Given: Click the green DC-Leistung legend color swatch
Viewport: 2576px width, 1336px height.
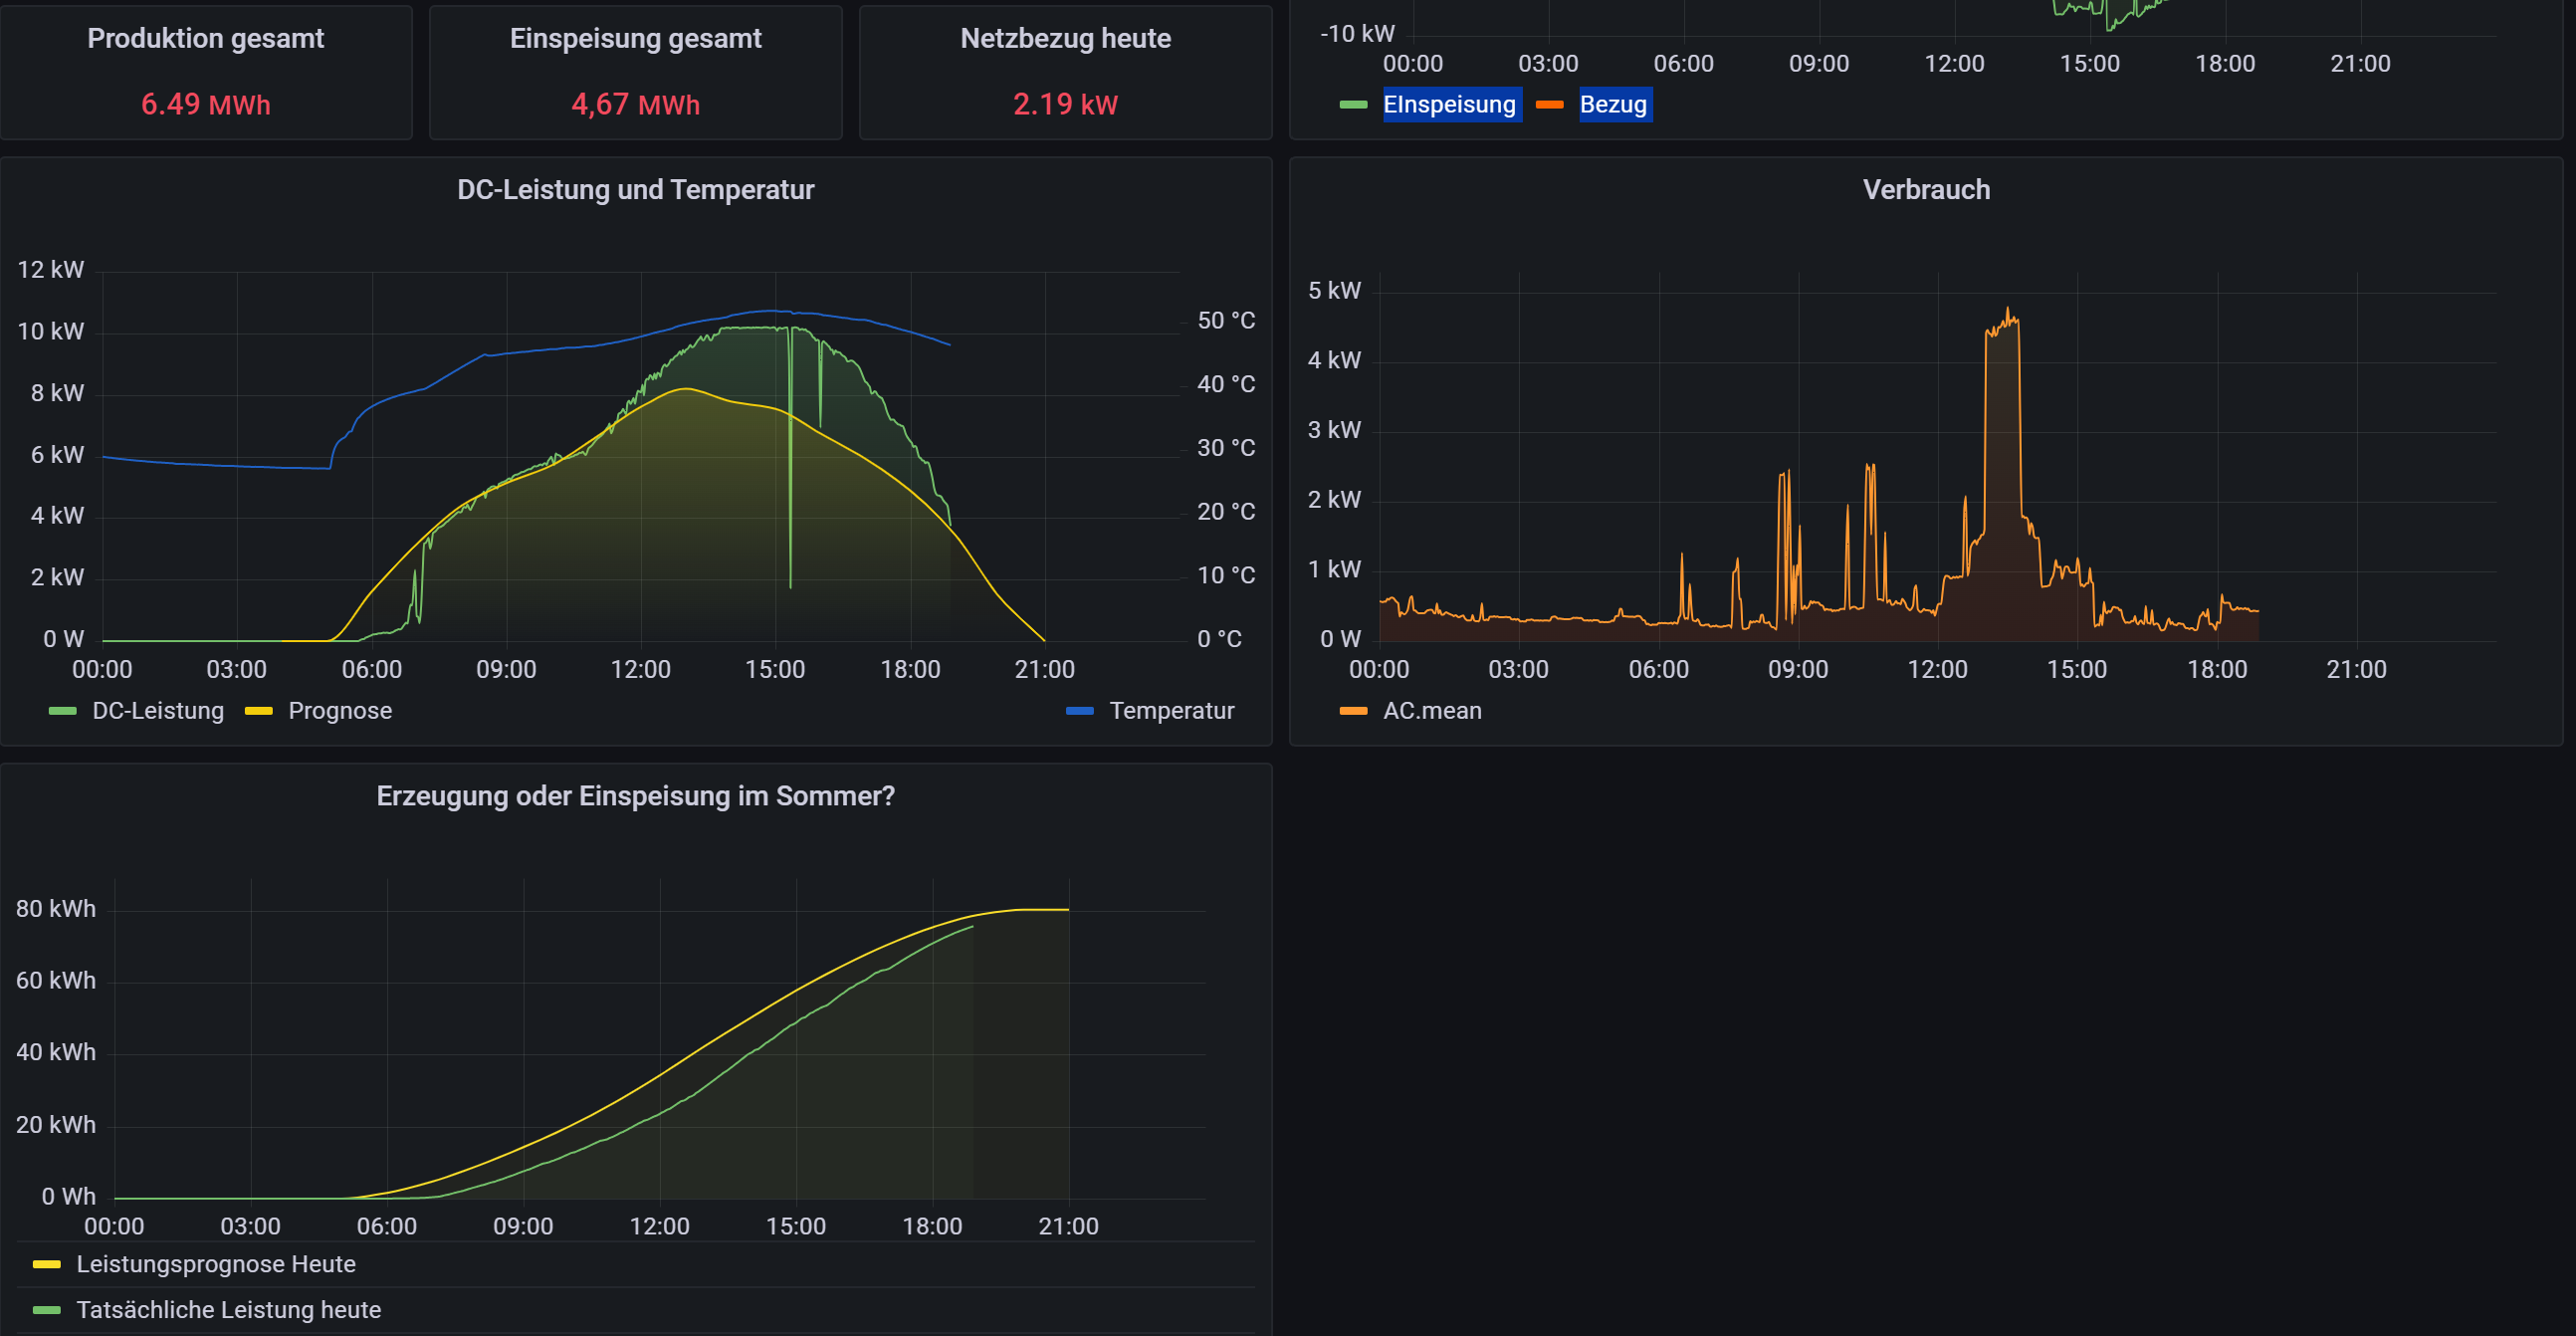Looking at the screenshot, I should click(62, 711).
